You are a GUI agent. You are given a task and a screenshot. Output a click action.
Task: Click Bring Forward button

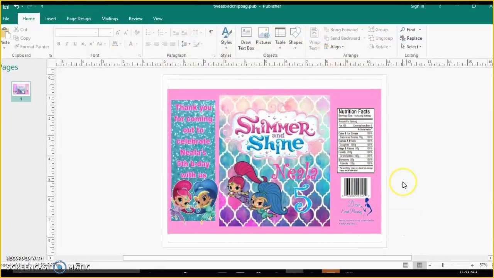click(x=341, y=30)
